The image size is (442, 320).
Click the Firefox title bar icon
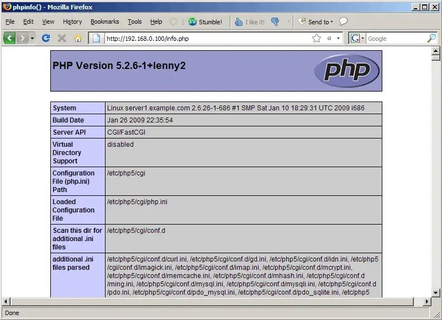pos(7,7)
